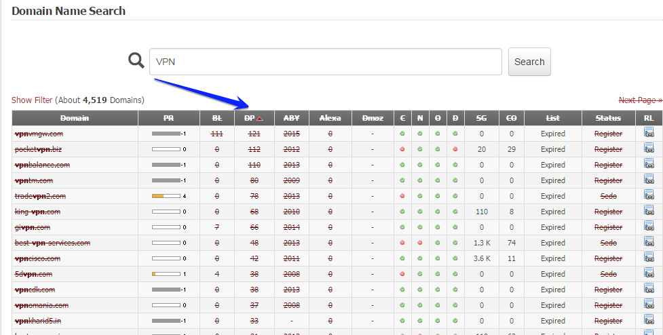The width and height of the screenshot is (663, 335).
Task: Click the magnifying glass search icon
Action: tap(136, 60)
